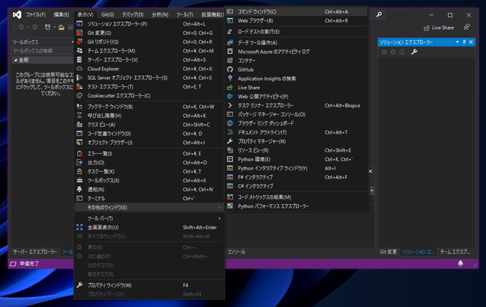The width and height of the screenshot is (486, 307).
Task: Open the Git(G) menu bar item
Action: [107, 15]
